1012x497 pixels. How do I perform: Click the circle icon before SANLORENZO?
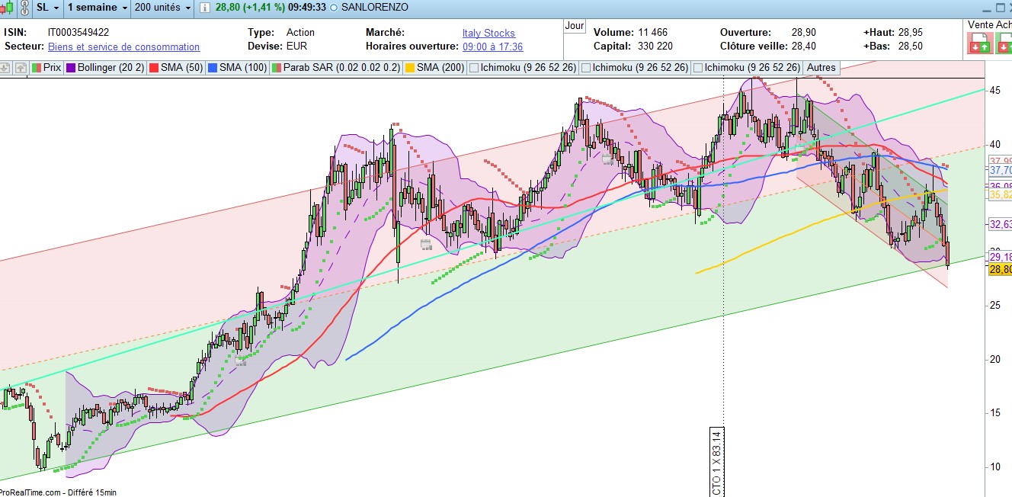335,7
